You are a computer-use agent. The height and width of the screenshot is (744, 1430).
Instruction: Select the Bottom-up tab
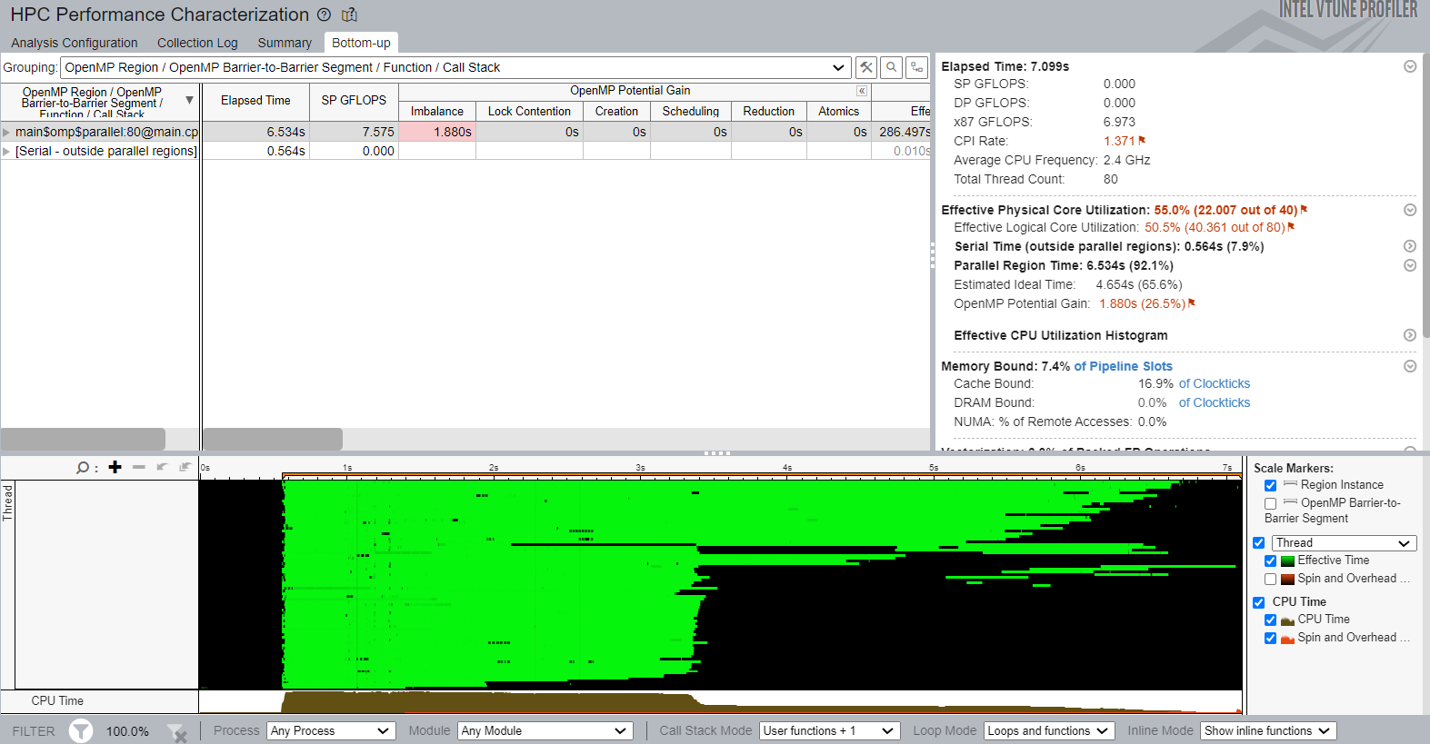(361, 43)
